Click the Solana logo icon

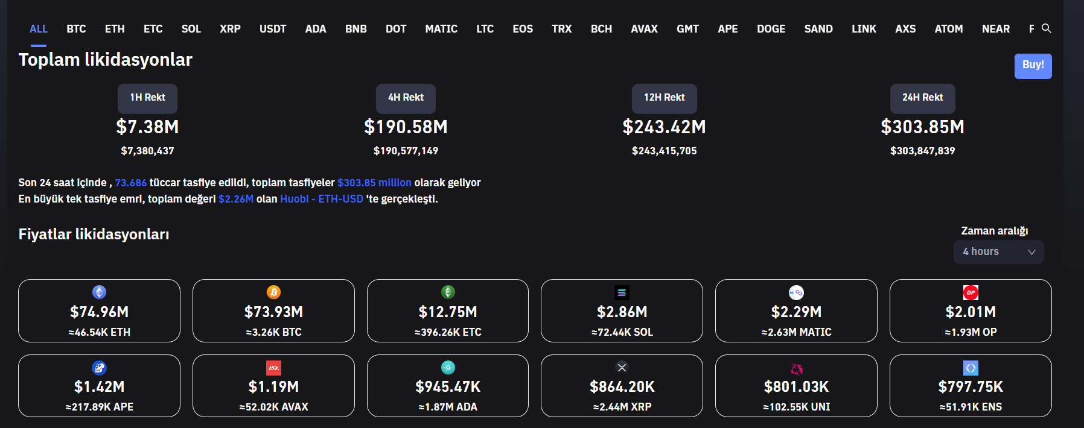[x=622, y=292]
